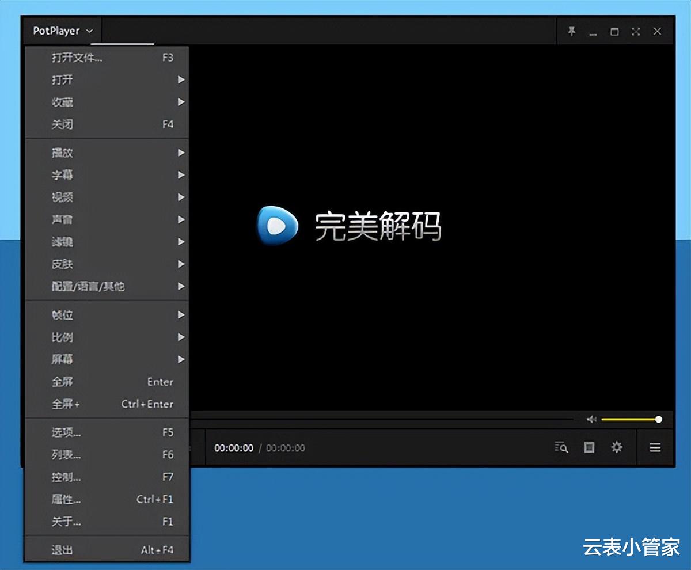Click the PotPlayer main menu dropdown button
Viewport: 691px width, 570px height.
point(62,31)
